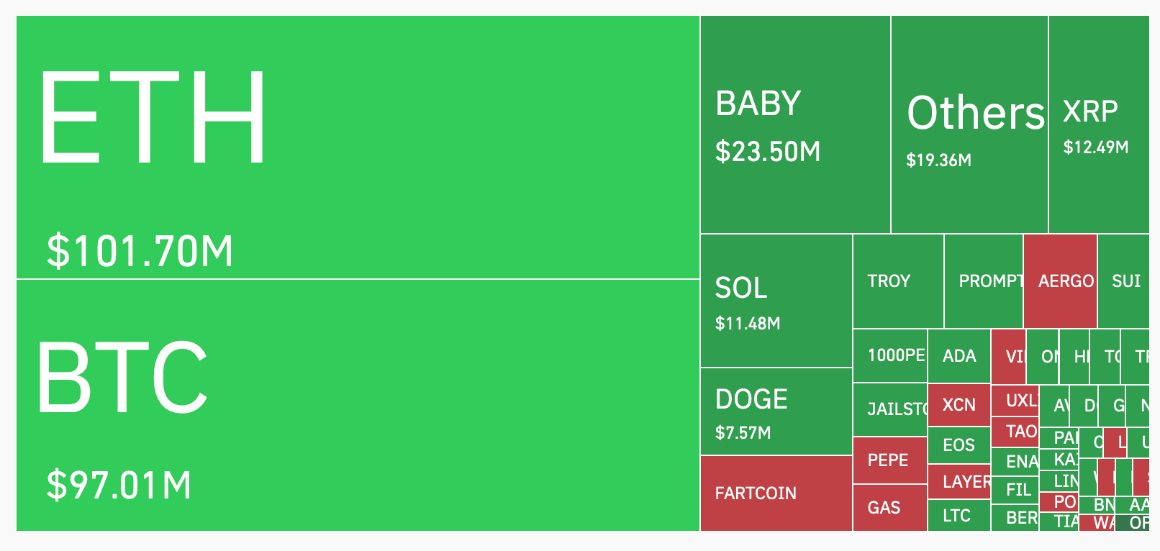This screenshot has width=1160, height=551.
Task: Open the SUI tile
Action: click(x=1124, y=281)
